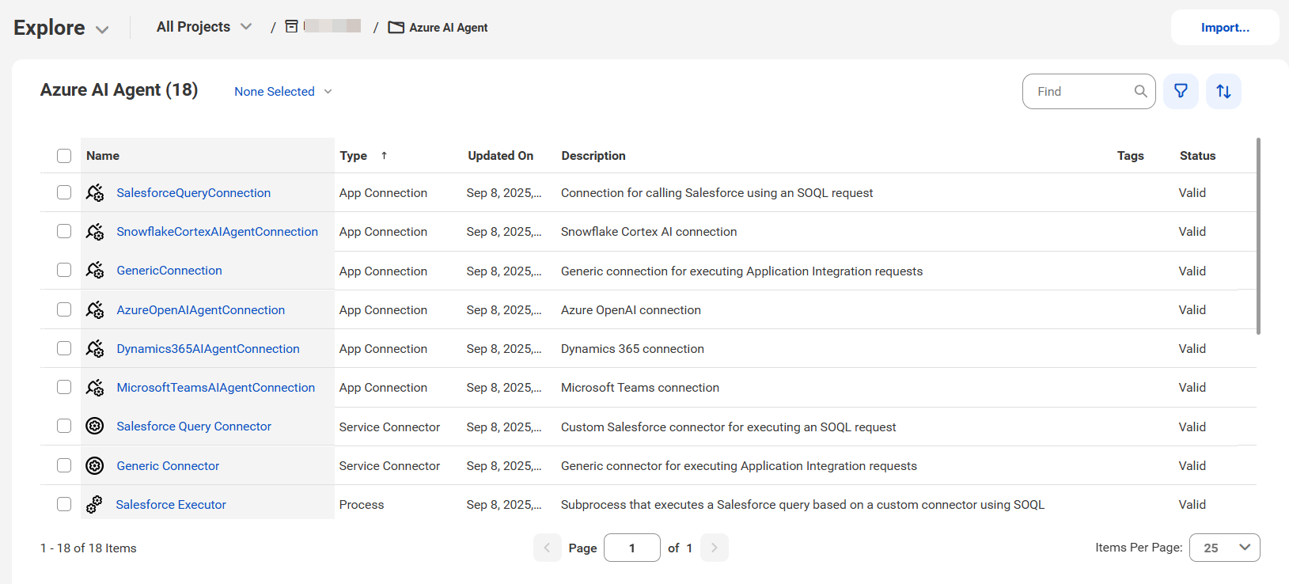Click the Generic Connector service icon
1289x584 pixels.
tap(95, 465)
